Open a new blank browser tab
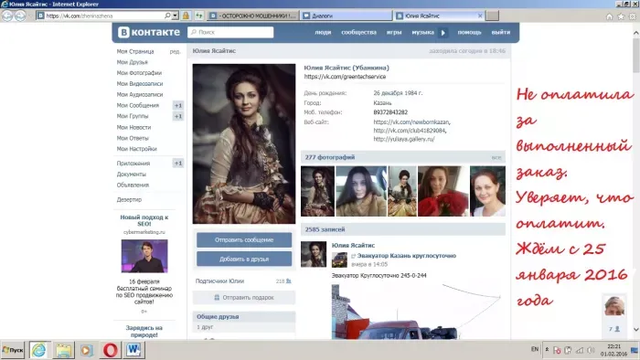This screenshot has width=640, height=360. (x=492, y=16)
